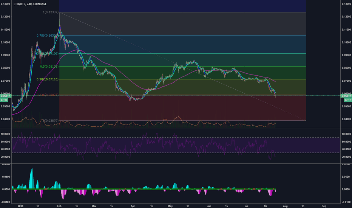Click the current price tag 0.05817 on left axis
The width and height of the screenshot is (352, 208).
[6, 96]
